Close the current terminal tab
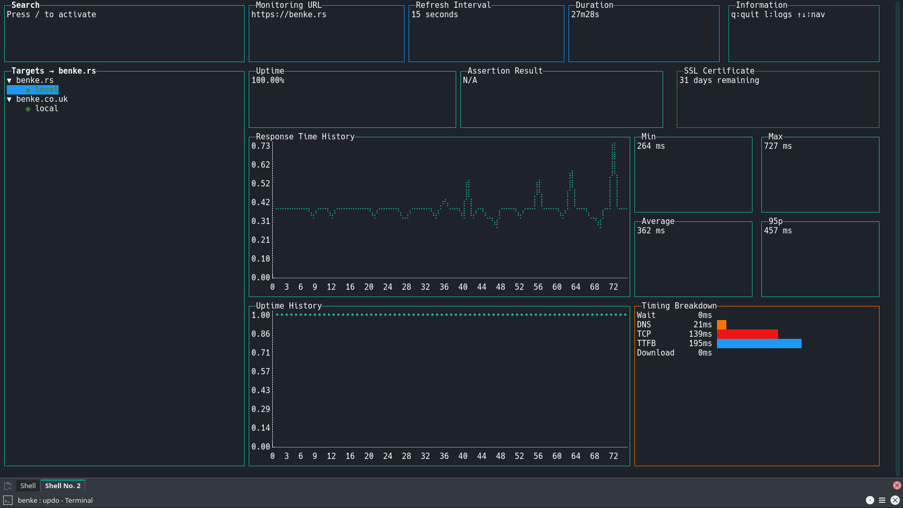The image size is (903, 508). [897, 485]
